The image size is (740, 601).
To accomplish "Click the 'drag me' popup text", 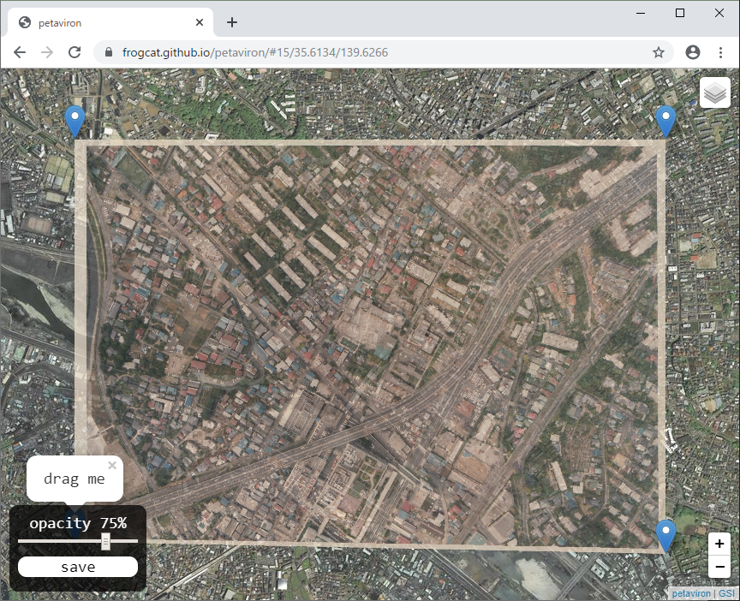I will (x=75, y=479).
